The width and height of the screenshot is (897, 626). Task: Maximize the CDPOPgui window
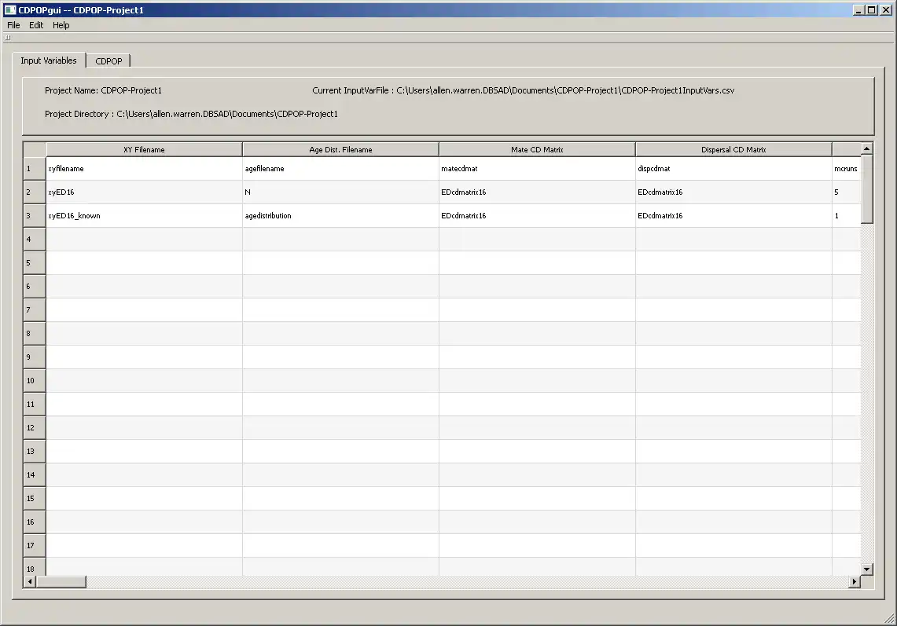[871, 9]
